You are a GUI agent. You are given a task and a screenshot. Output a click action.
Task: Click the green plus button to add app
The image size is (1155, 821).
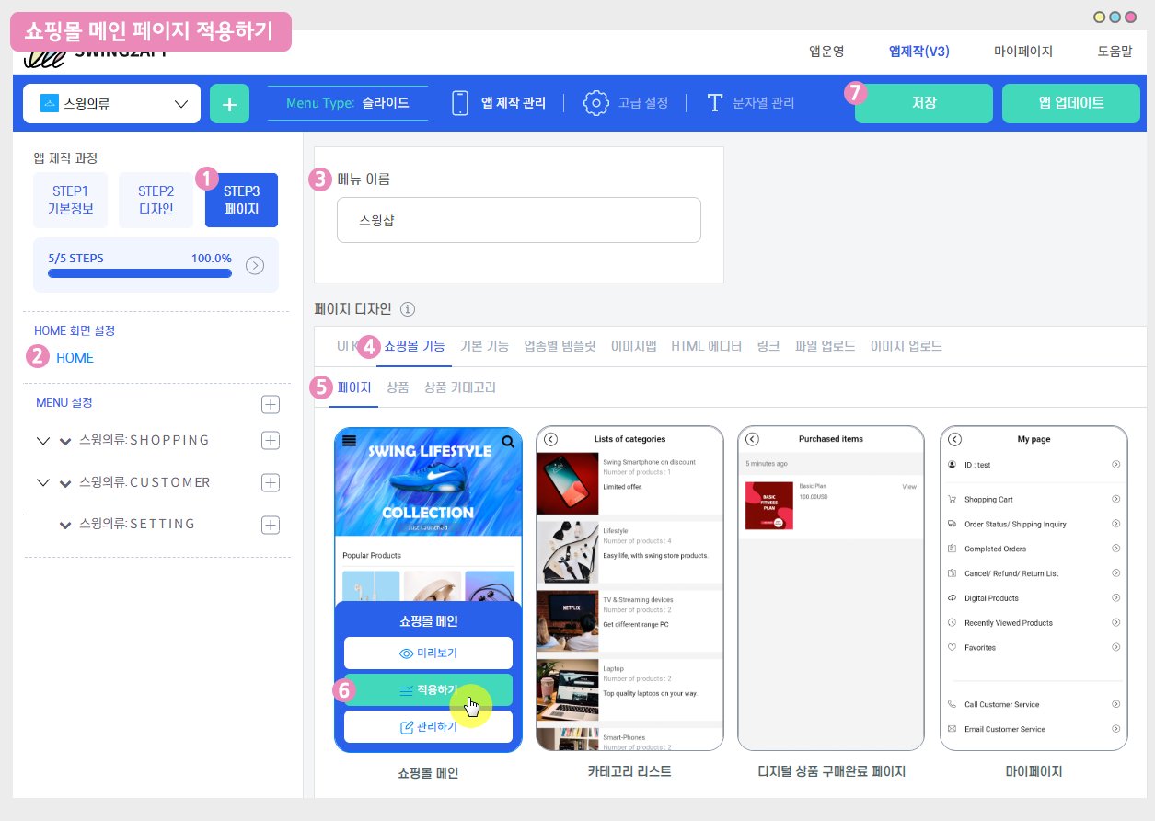click(x=229, y=104)
